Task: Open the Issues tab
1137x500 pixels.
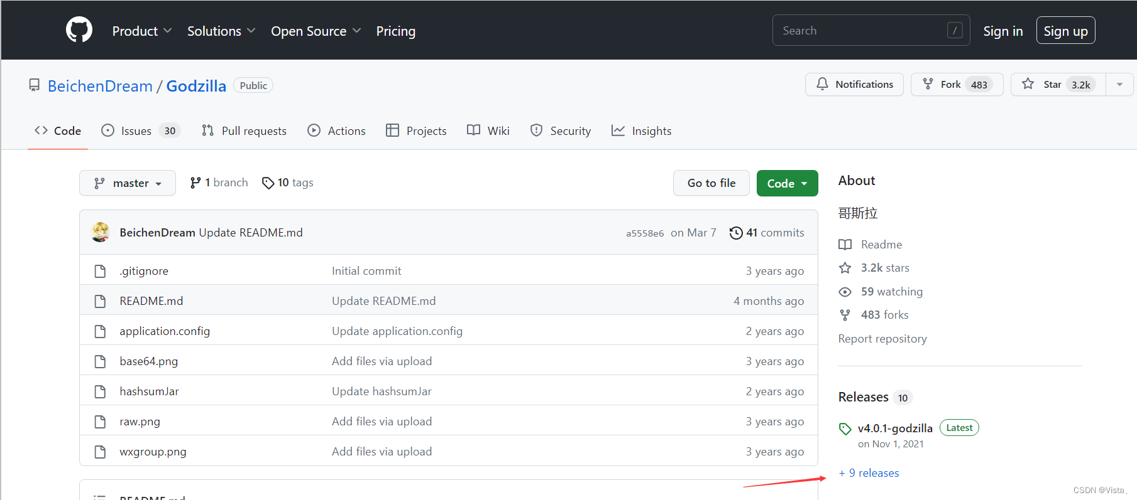Action: tap(141, 130)
